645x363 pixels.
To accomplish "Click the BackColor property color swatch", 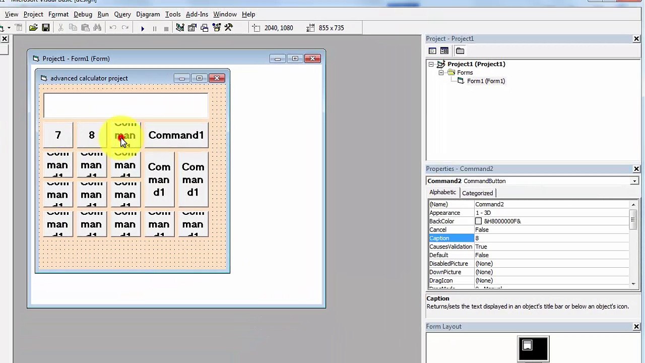I will [x=478, y=221].
